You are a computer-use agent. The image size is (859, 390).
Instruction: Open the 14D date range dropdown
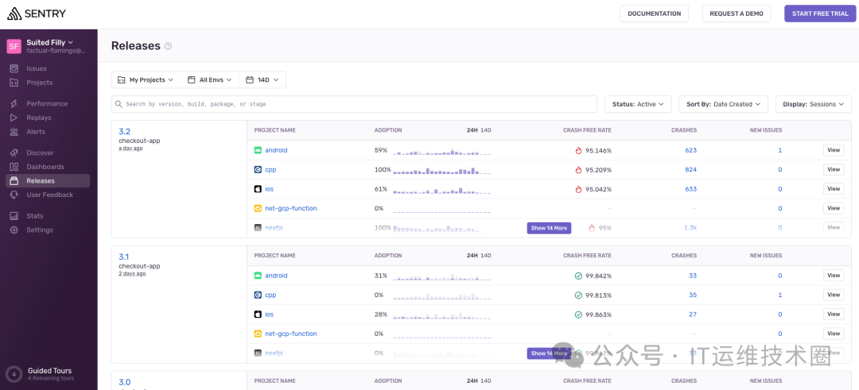[x=262, y=80]
